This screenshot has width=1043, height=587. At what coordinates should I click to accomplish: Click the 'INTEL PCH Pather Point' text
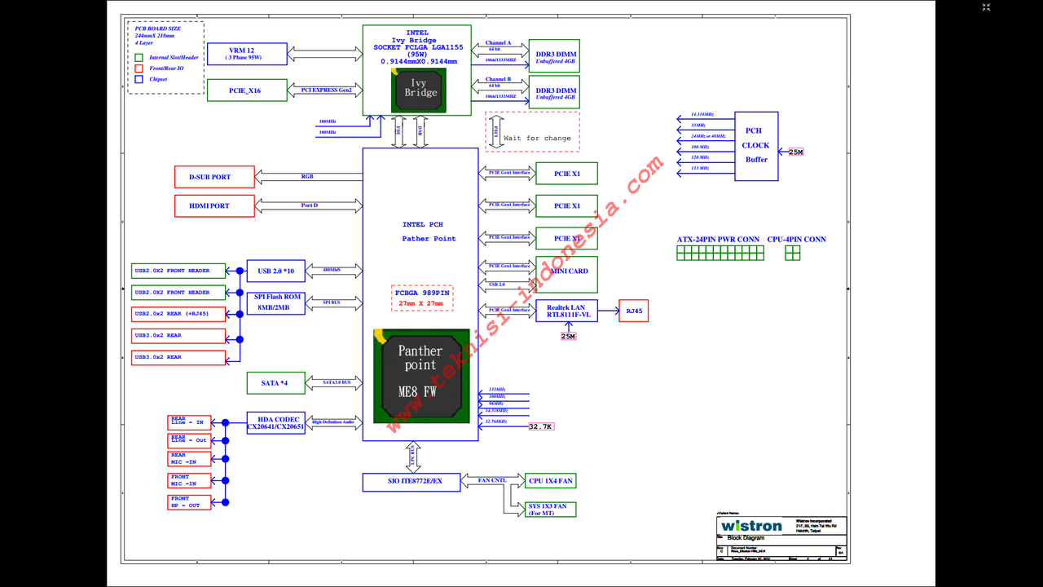pyautogui.click(x=429, y=232)
